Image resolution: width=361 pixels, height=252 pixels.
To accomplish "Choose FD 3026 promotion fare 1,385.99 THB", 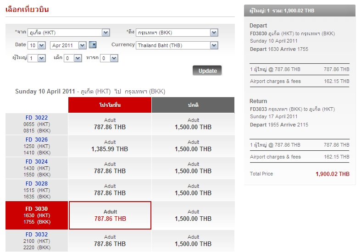I will point(110,146).
